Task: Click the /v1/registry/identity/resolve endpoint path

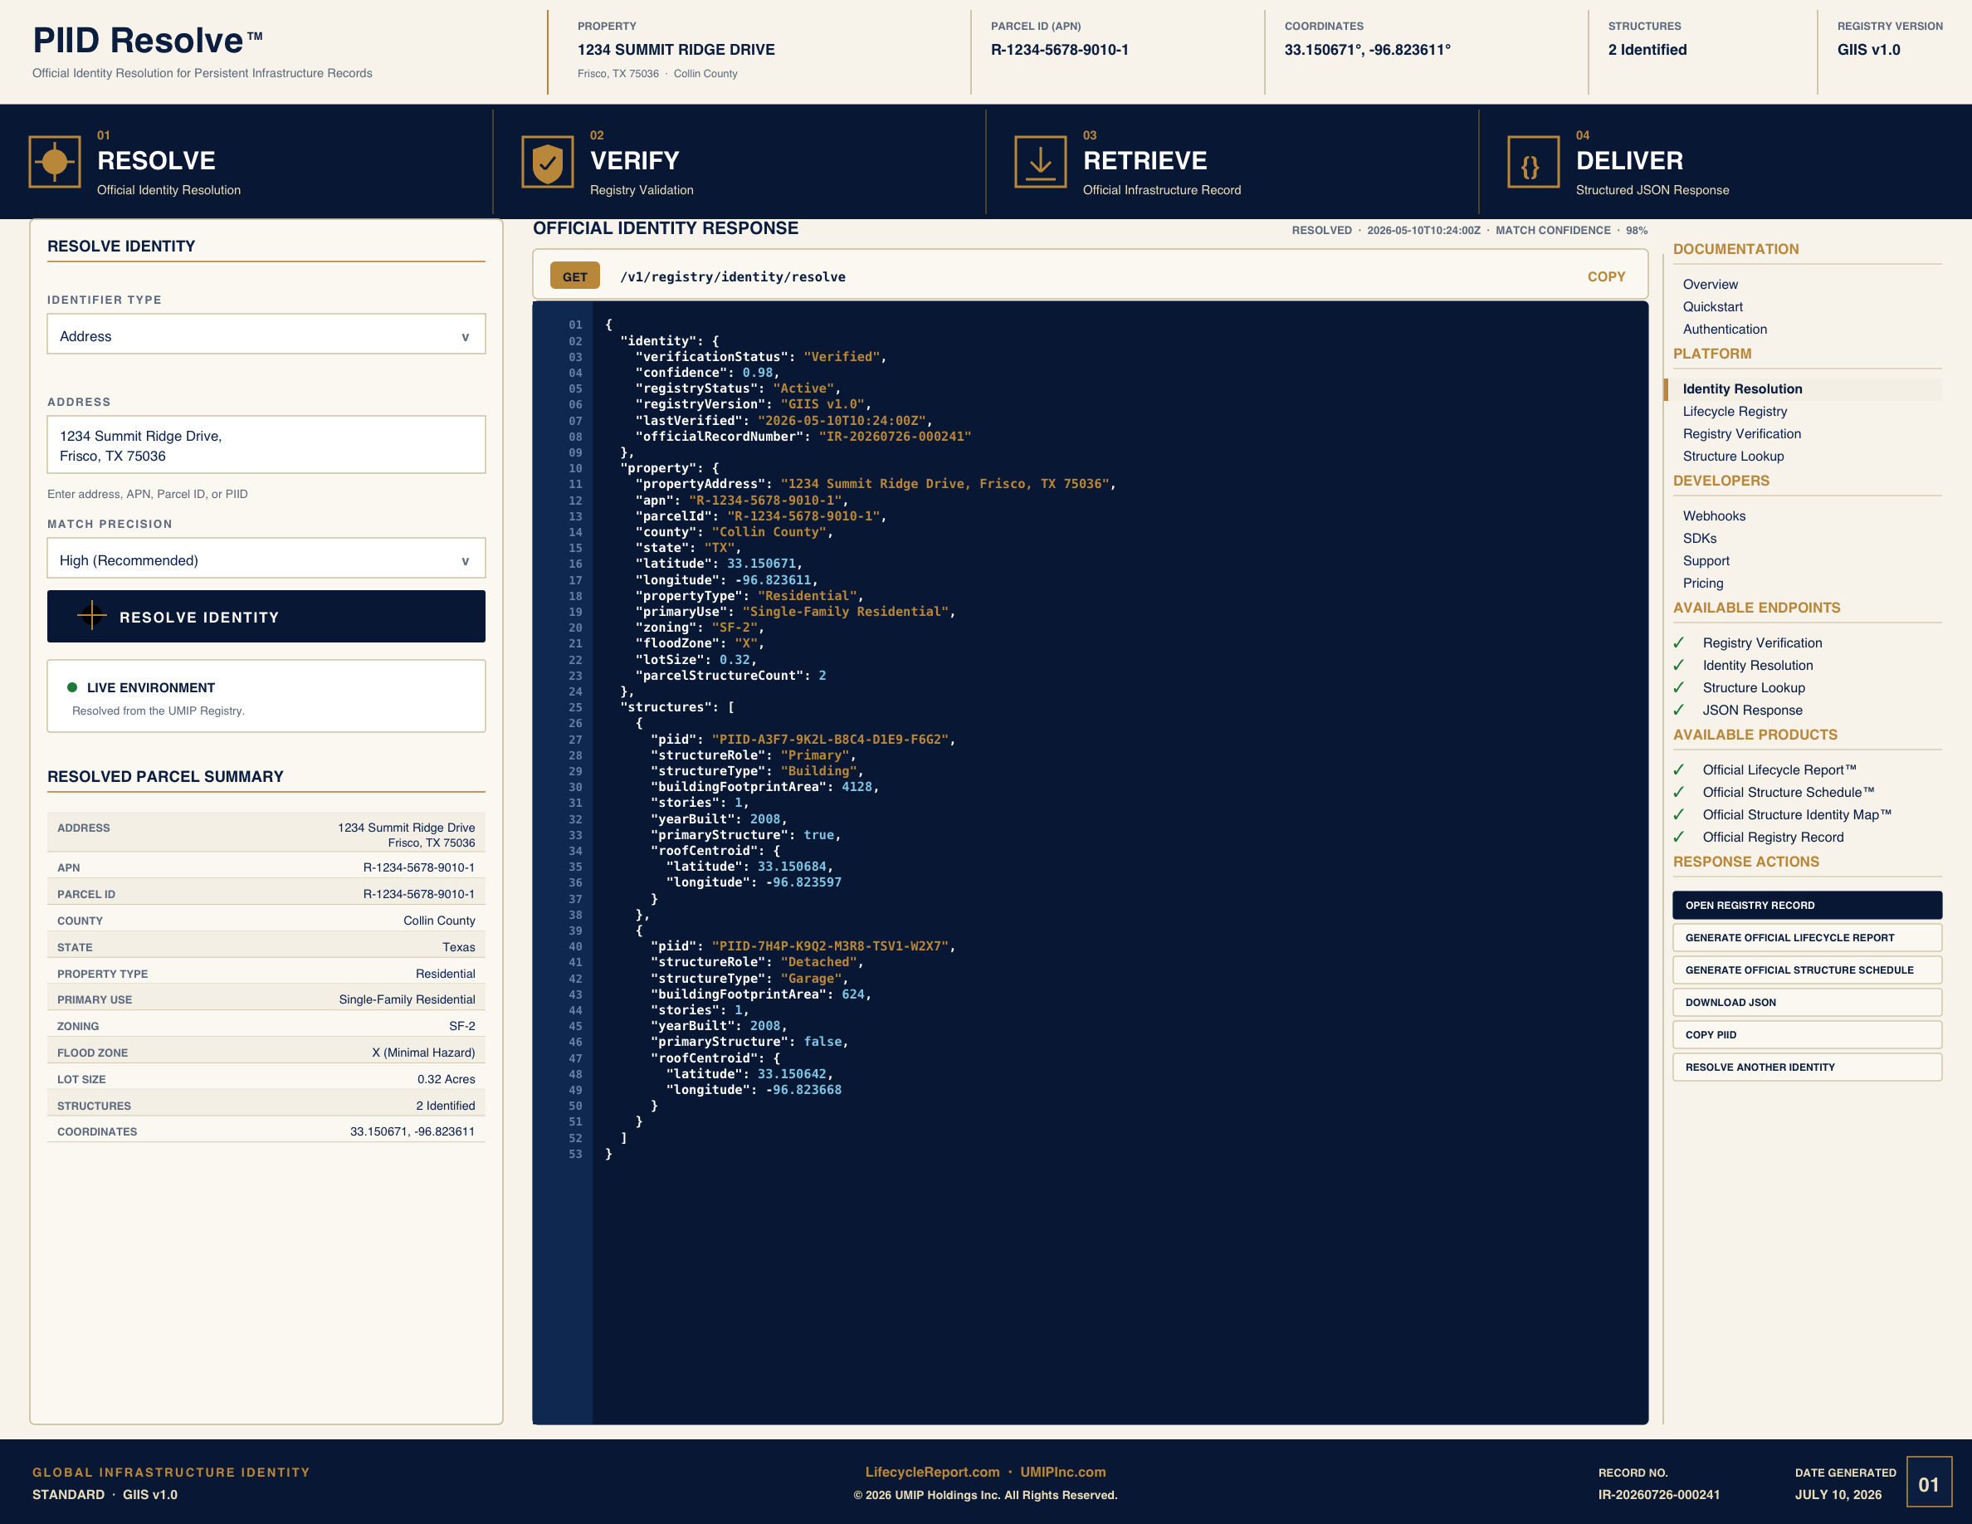Action: tap(732, 277)
